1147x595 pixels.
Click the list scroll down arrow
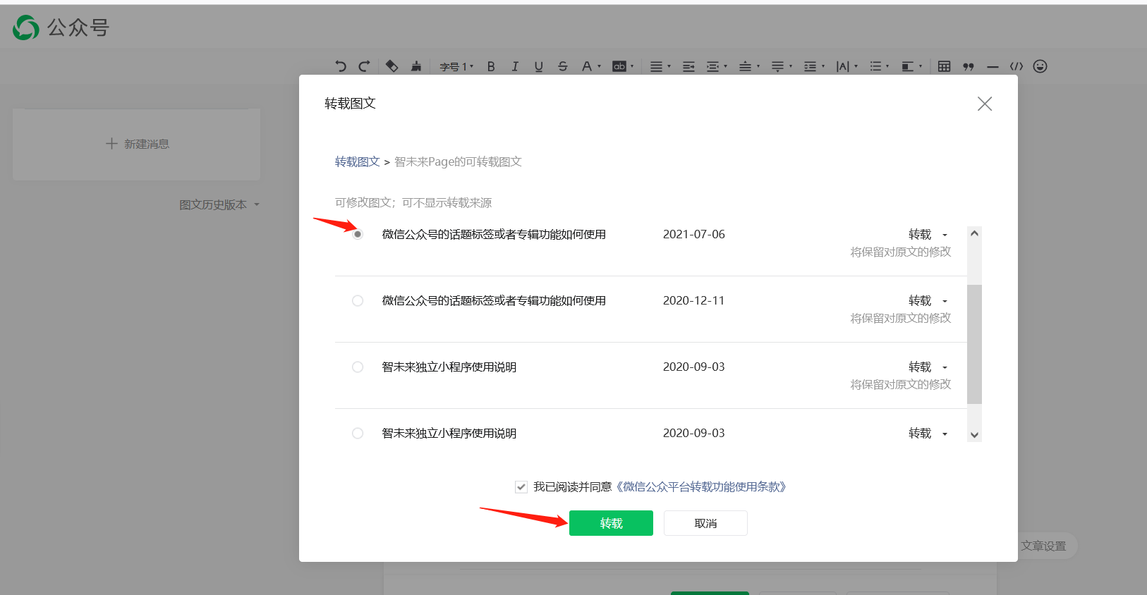974,435
